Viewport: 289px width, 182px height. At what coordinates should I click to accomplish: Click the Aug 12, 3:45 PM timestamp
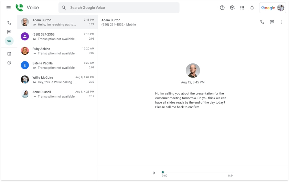[193, 82]
